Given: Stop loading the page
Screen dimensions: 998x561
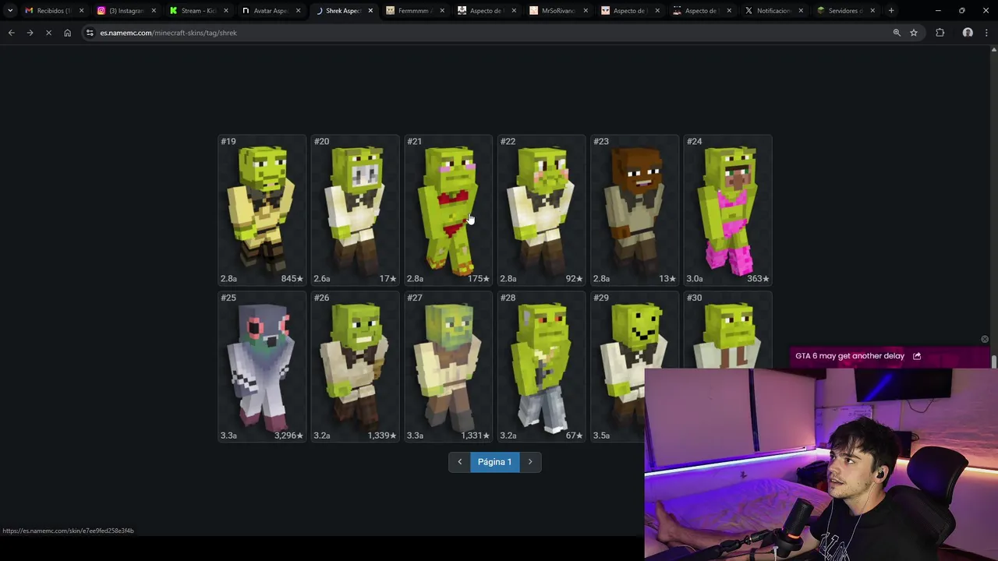Looking at the screenshot, I should coord(48,33).
